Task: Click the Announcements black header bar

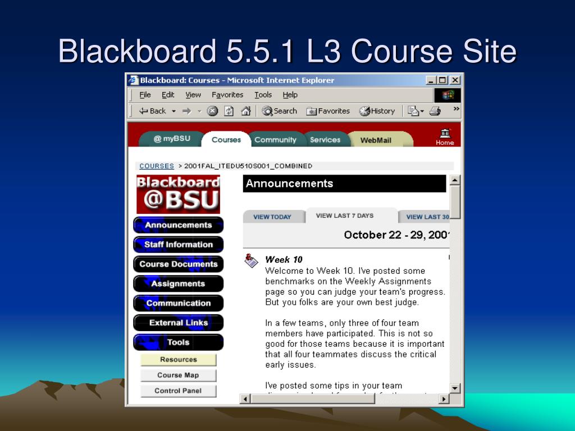Action: pyautogui.click(x=344, y=184)
